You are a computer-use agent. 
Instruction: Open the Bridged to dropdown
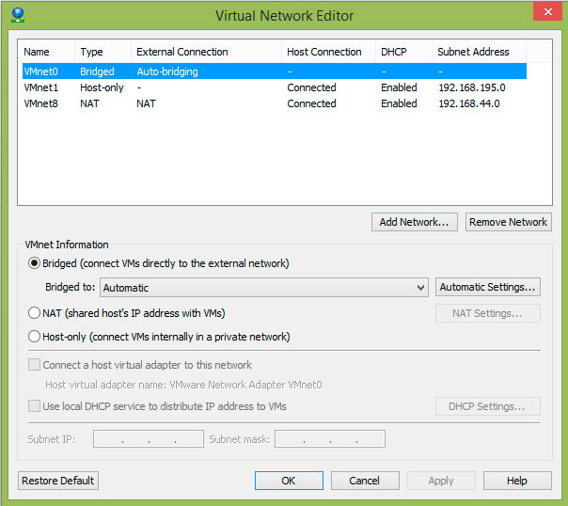pos(264,288)
